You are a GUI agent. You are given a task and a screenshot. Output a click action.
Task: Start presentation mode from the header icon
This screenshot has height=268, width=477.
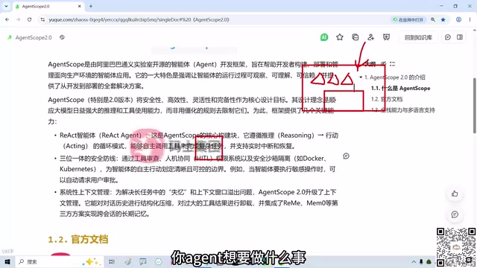pyautogui.click(x=386, y=37)
